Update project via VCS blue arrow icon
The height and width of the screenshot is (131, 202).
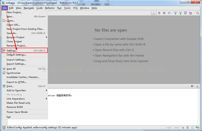click(x=175, y=13)
